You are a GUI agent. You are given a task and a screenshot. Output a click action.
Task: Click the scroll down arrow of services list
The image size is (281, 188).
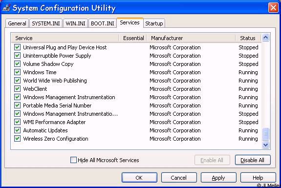pyautogui.click(x=265, y=145)
